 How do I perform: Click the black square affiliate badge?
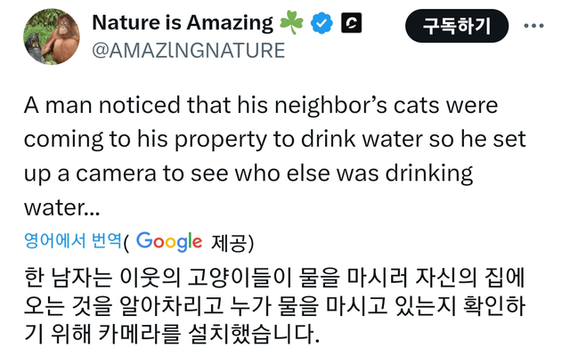350,24
